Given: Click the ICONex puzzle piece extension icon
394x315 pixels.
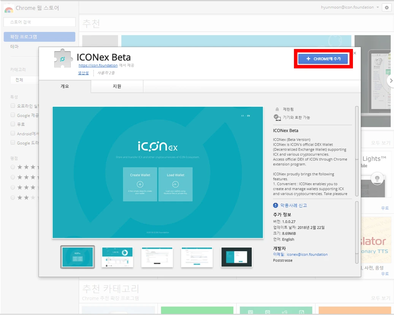Looking at the screenshot, I should coord(63,59).
